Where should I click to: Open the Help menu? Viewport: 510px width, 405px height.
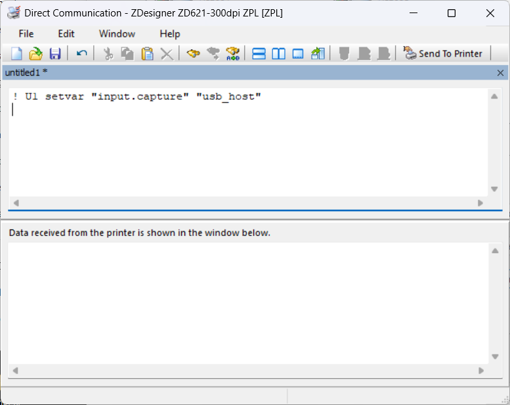(170, 34)
